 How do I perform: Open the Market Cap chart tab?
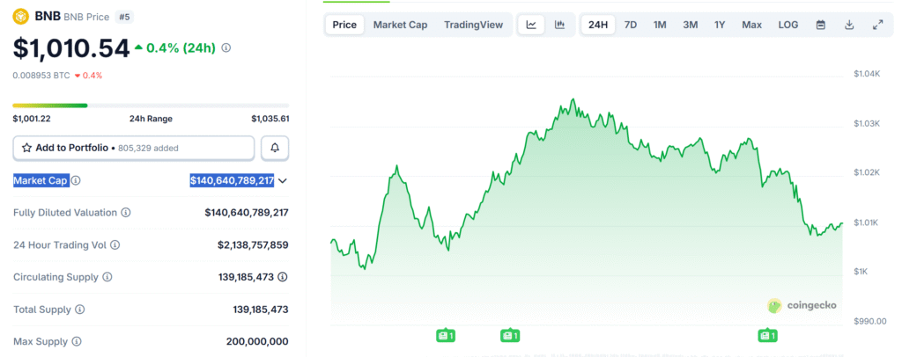coord(400,25)
